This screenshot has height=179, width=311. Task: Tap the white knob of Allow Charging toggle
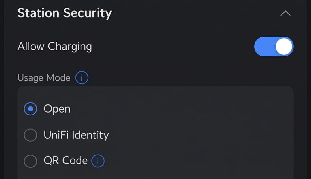284,46
